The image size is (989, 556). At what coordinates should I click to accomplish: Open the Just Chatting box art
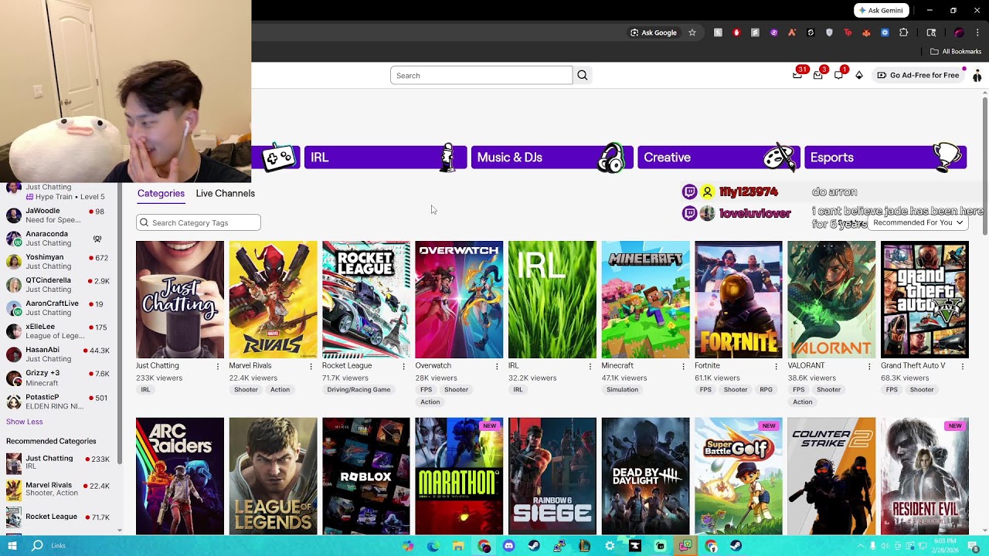(180, 300)
